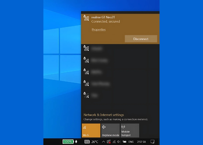Open the volume speaker icon in the taskbar

click(x=119, y=142)
